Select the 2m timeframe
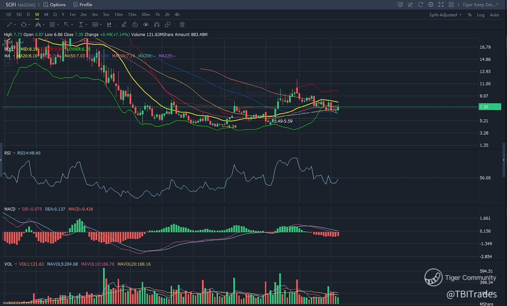The image size is (507, 306). [x=84, y=15]
